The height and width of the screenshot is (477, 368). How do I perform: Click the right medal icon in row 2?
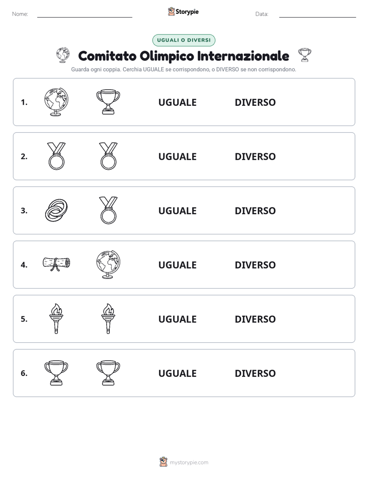tap(108, 156)
